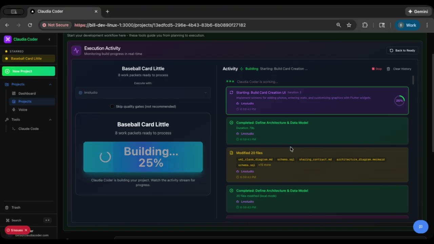The image size is (434, 244).
Task: Click check icon on Completed card with 20 files modified
Action: (231, 191)
